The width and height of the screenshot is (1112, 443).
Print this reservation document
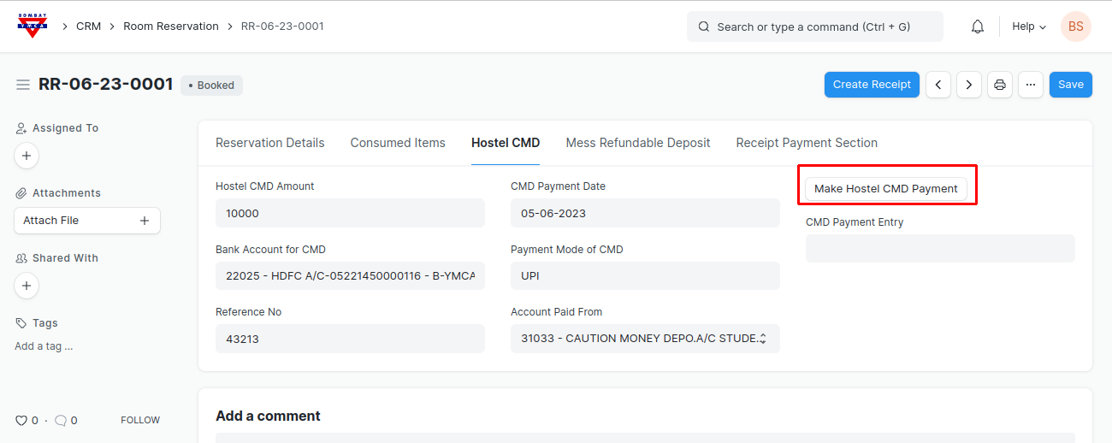click(x=999, y=85)
